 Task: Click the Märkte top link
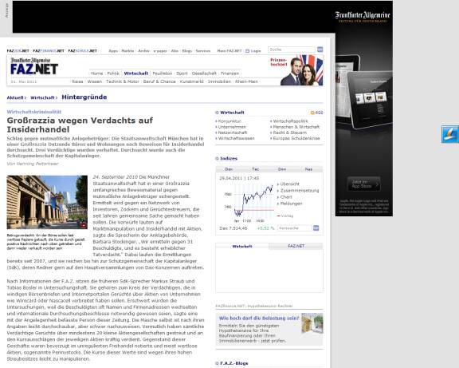pos(127,51)
